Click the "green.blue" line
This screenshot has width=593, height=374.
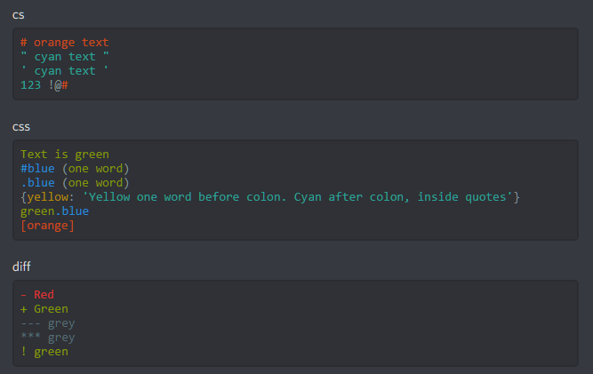coord(54,211)
